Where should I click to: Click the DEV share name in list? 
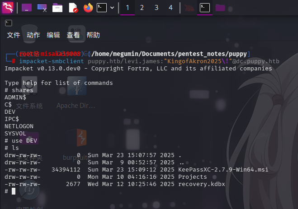[x=10, y=112]
